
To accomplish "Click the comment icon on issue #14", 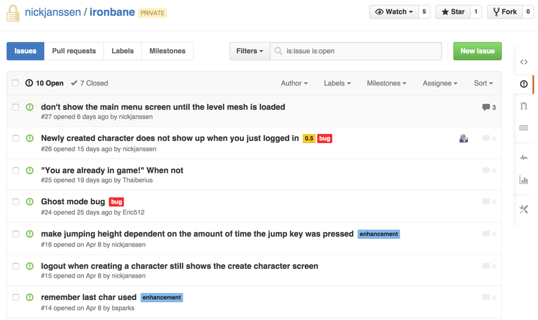I will [x=486, y=297].
